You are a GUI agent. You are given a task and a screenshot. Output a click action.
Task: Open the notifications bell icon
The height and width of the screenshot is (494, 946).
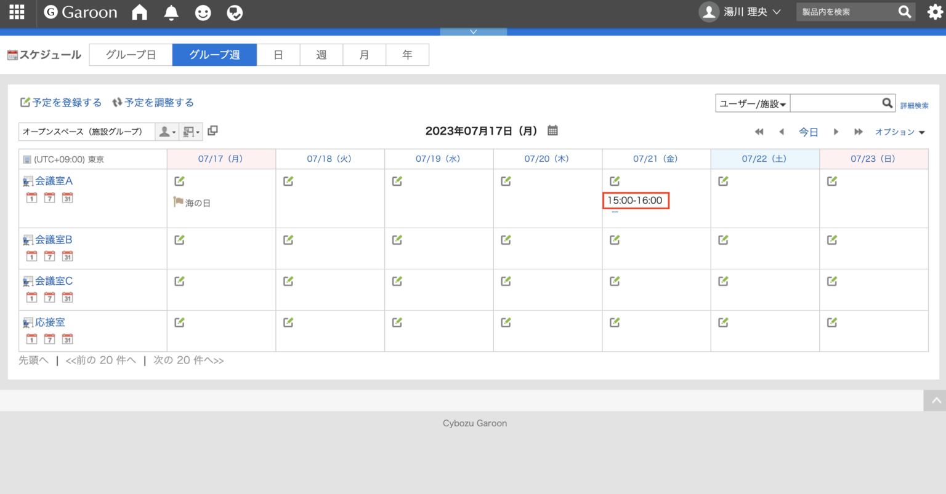point(171,12)
